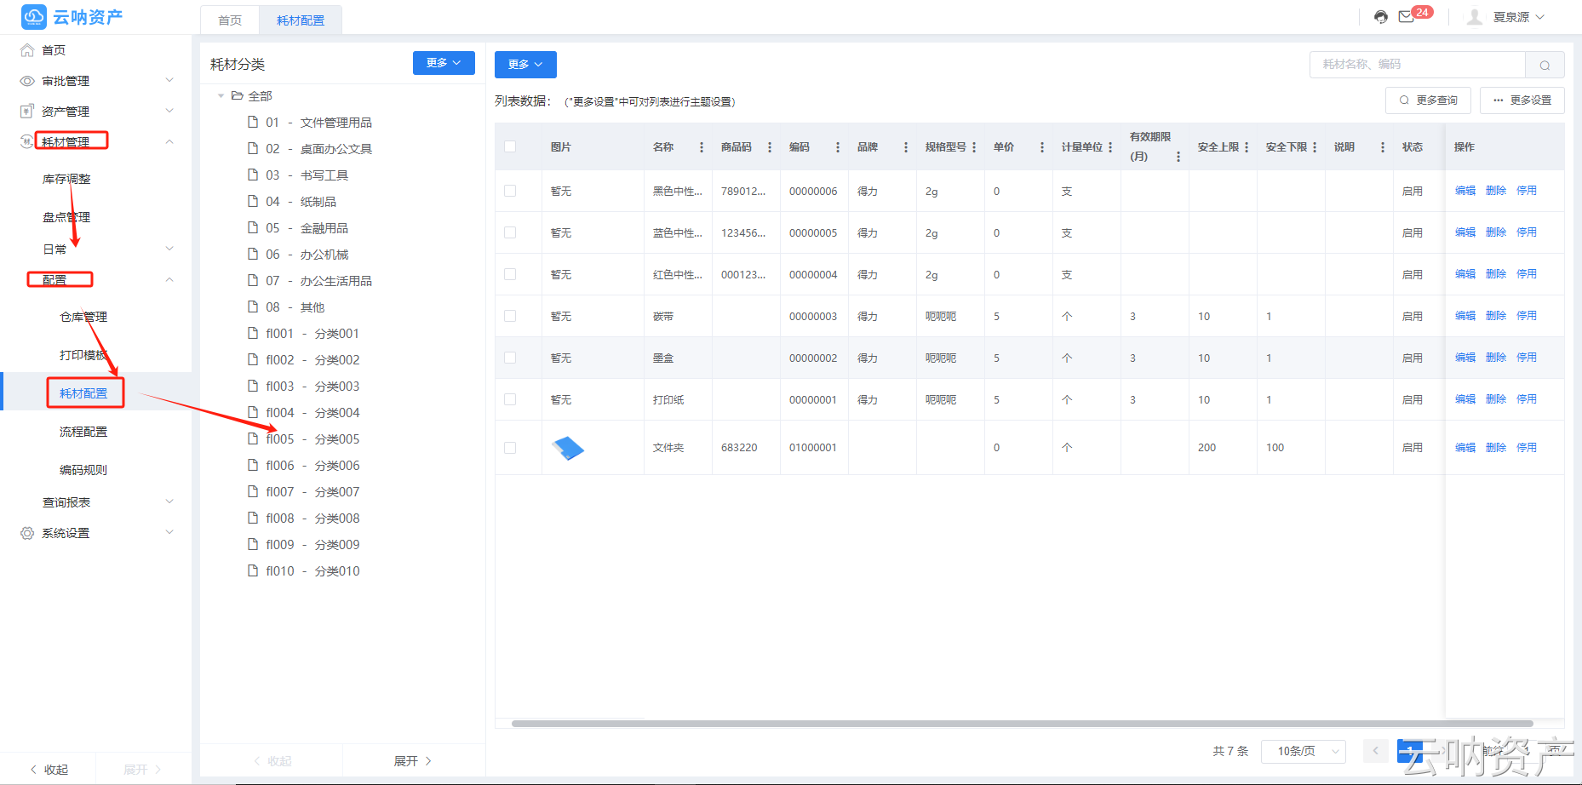This screenshot has width=1582, height=785.
Task: Select the 碳带 row checkbox
Action: coord(510,316)
